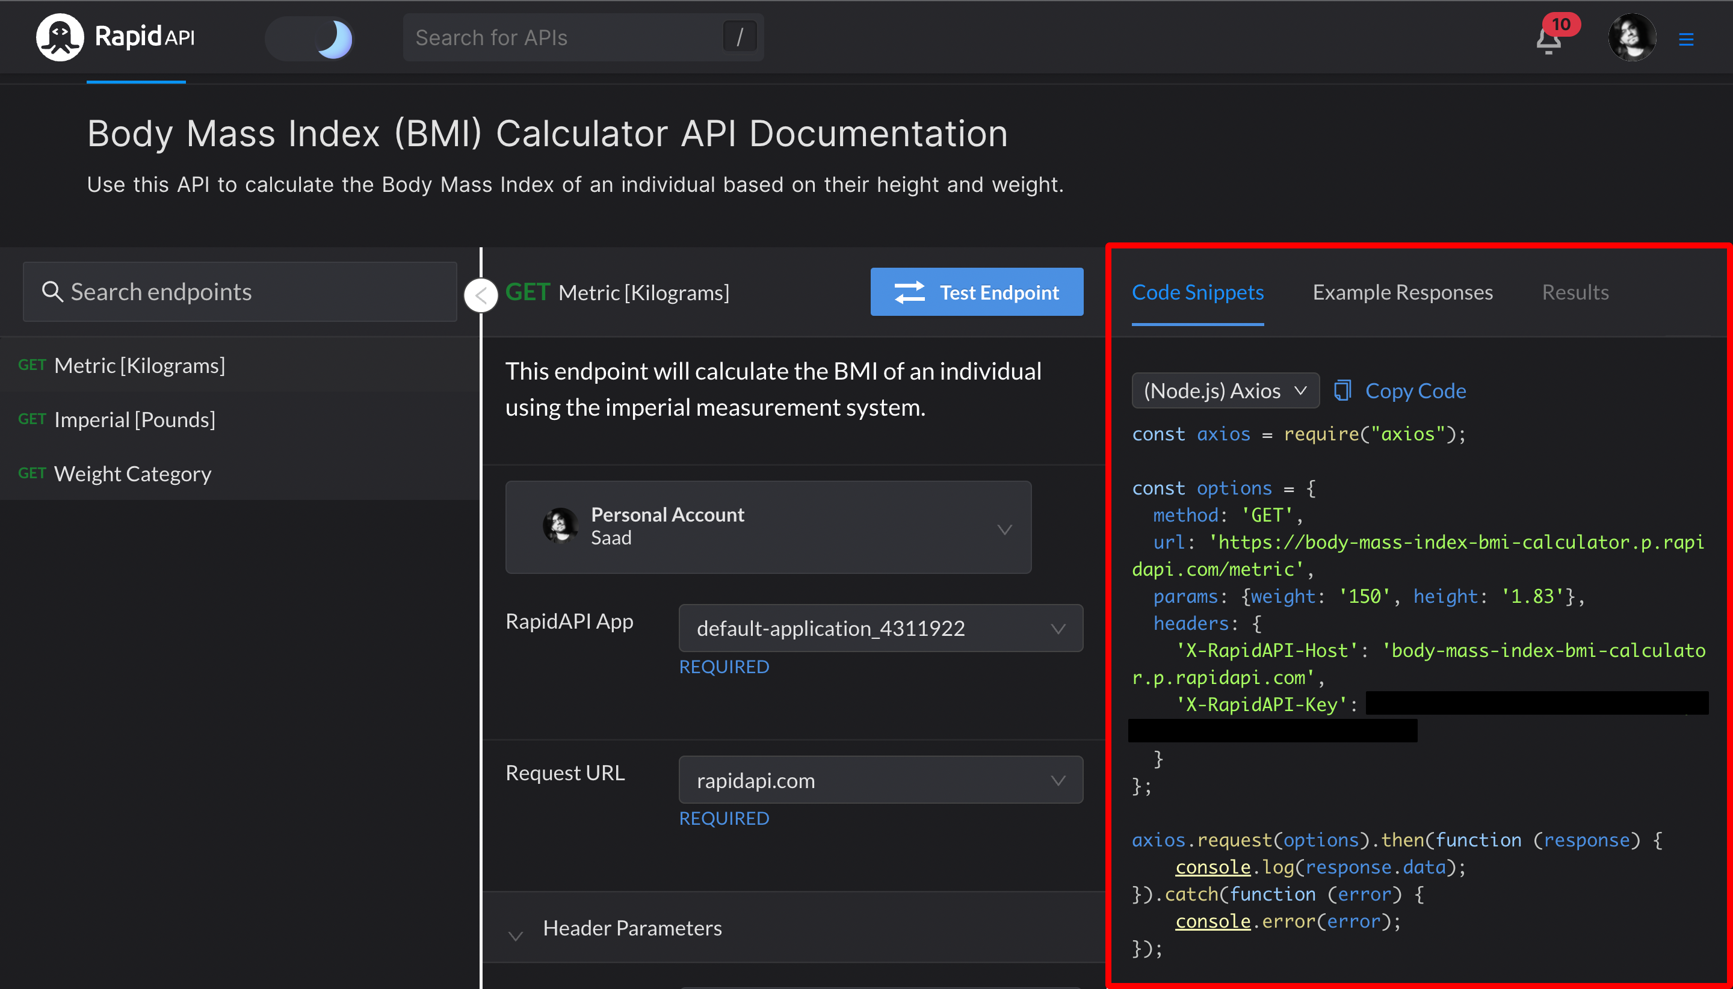Expand the Personal Account selector

(x=768, y=527)
